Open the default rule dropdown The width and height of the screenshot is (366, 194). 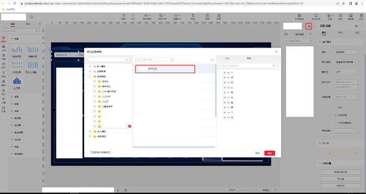346,62
